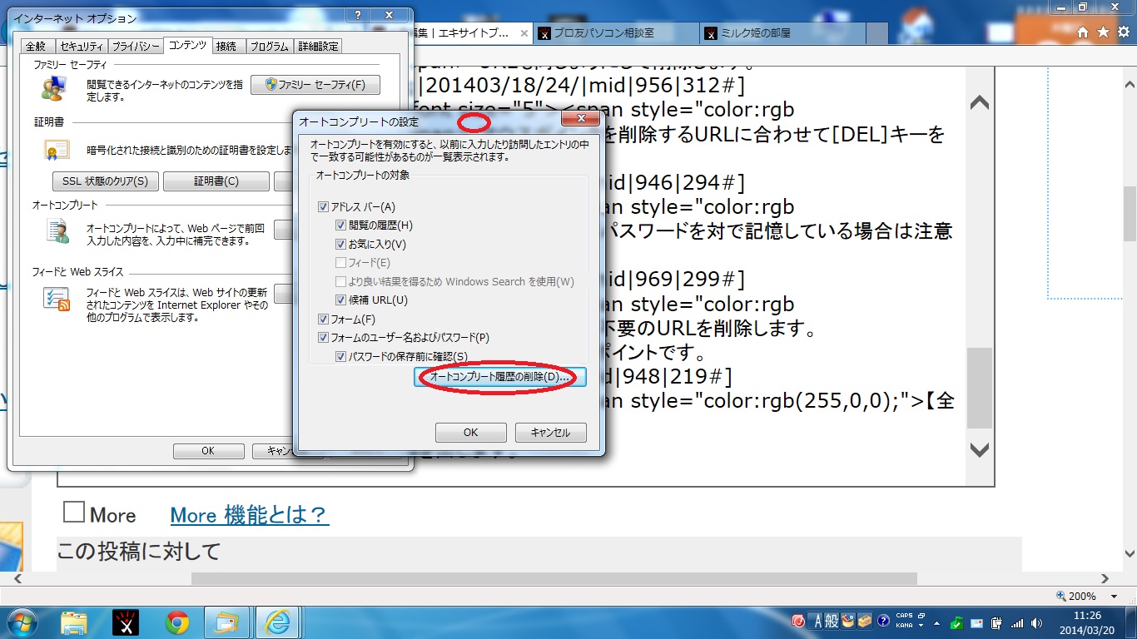This screenshot has height=639, width=1137.
Task: Switch the IME conversion mode 般
Action: (832, 621)
